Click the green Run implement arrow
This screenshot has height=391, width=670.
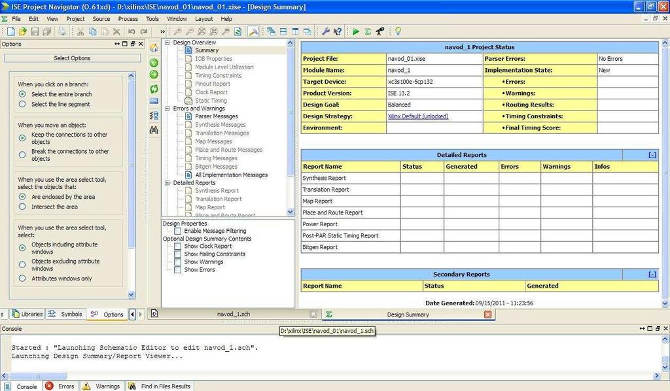point(355,31)
